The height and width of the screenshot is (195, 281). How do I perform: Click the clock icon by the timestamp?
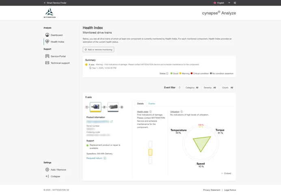90,68
